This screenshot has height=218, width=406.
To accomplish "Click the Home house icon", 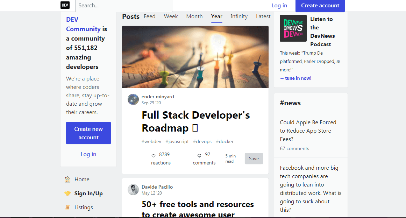I will pos(67,180).
